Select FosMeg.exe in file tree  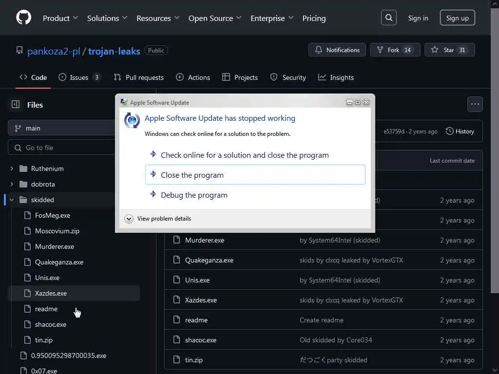tap(53, 215)
